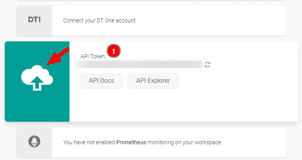This screenshot has width=302, height=160.
Task: Launch the API Explorer button
Action: (x=153, y=81)
